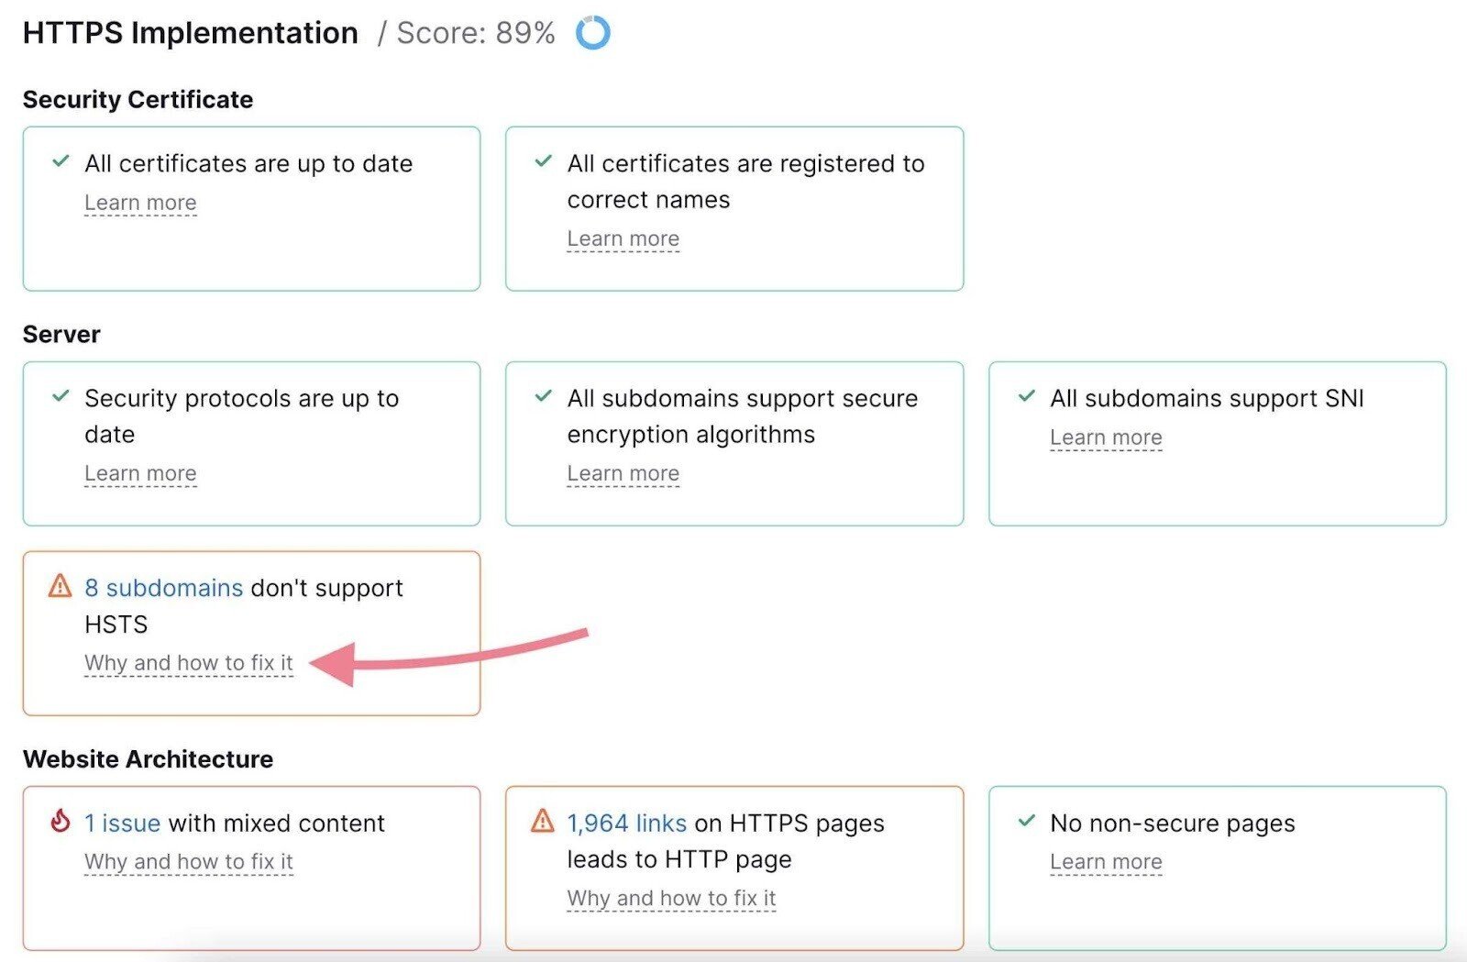Open 1,964 links details

(627, 823)
